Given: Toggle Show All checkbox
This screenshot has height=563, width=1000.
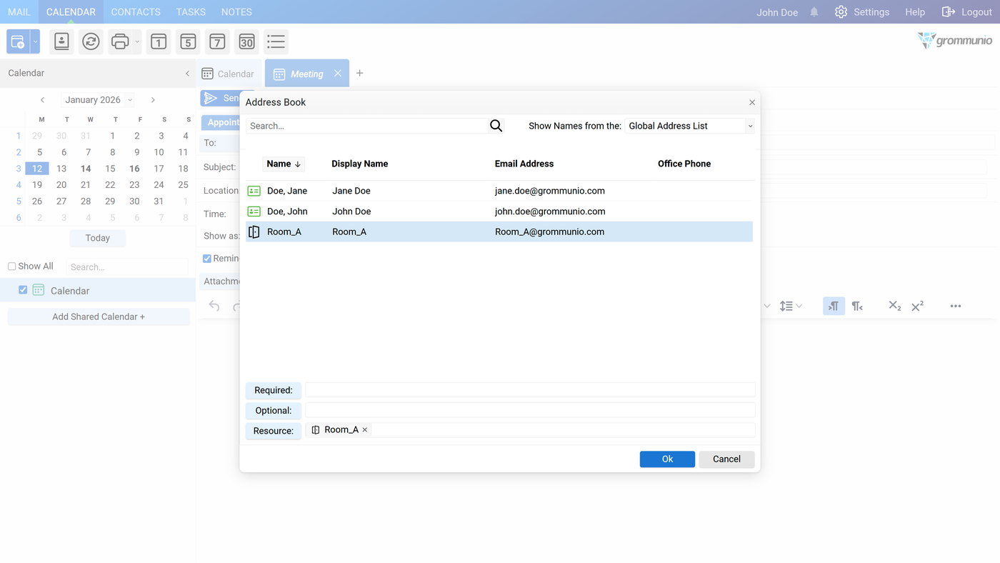Looking at the screenshot, I should [11, 266].
